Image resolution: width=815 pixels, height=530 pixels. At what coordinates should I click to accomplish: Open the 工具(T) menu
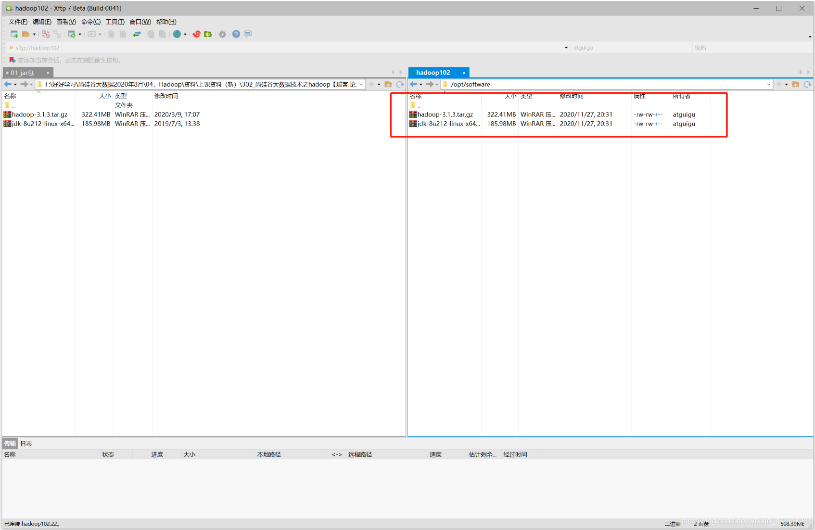click(115, 22)
